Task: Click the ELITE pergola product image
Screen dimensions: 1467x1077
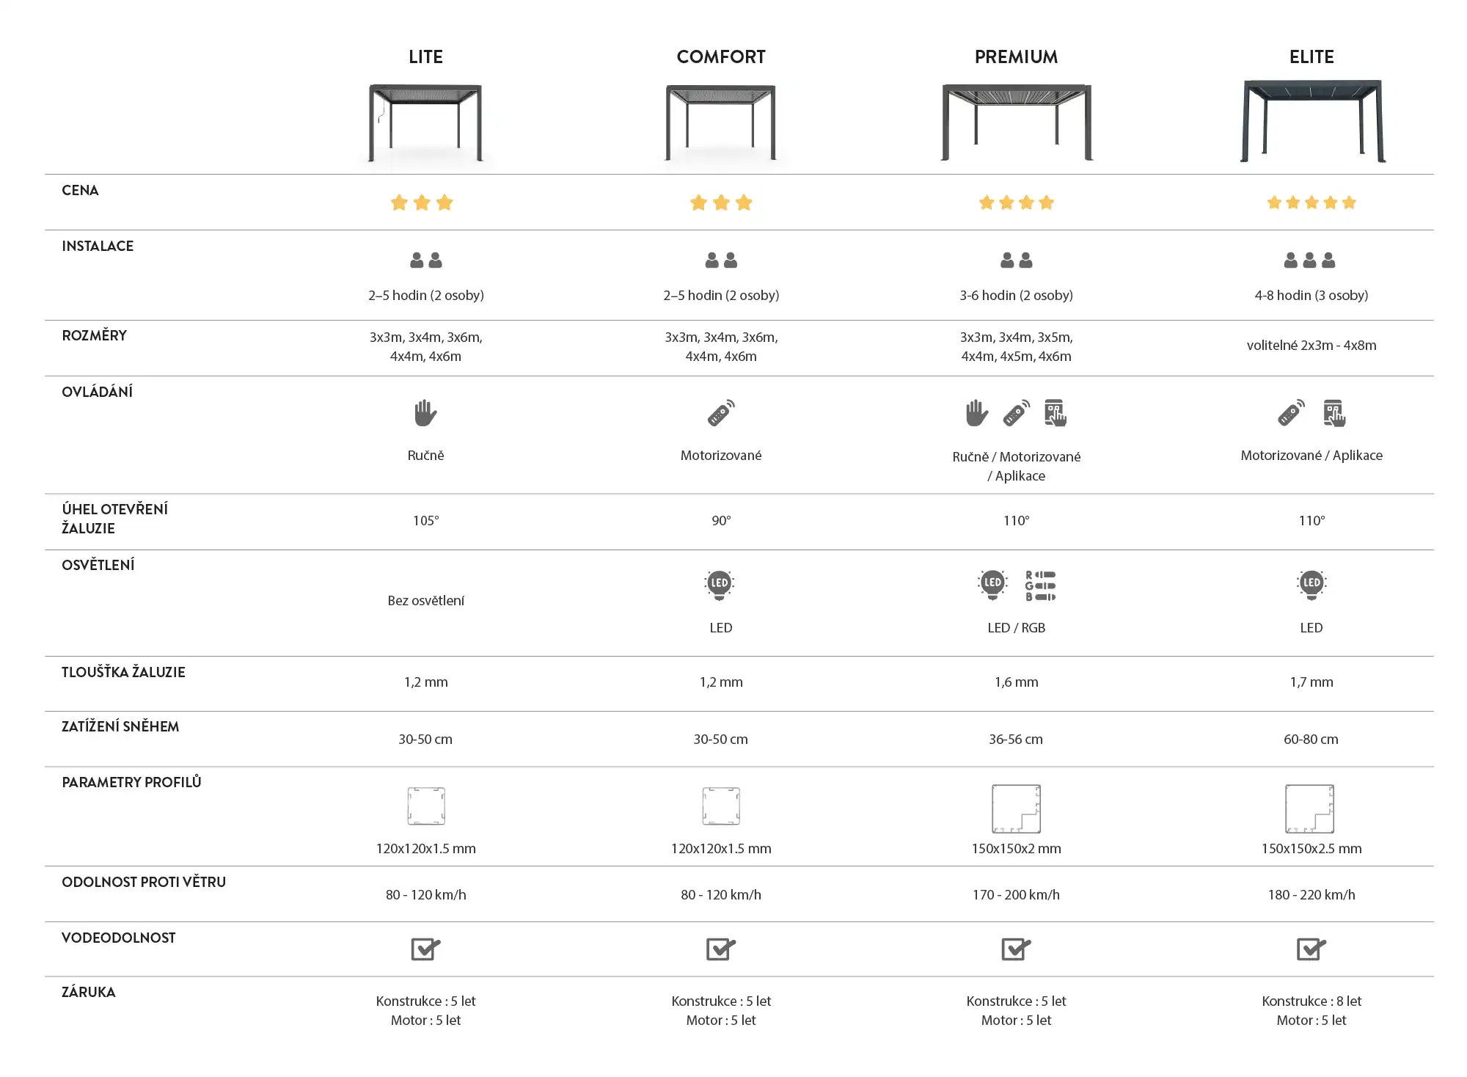Action: click(1311, 121)
